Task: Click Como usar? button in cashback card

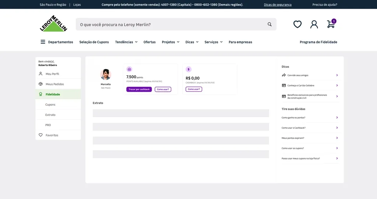Action: [194, 89]
